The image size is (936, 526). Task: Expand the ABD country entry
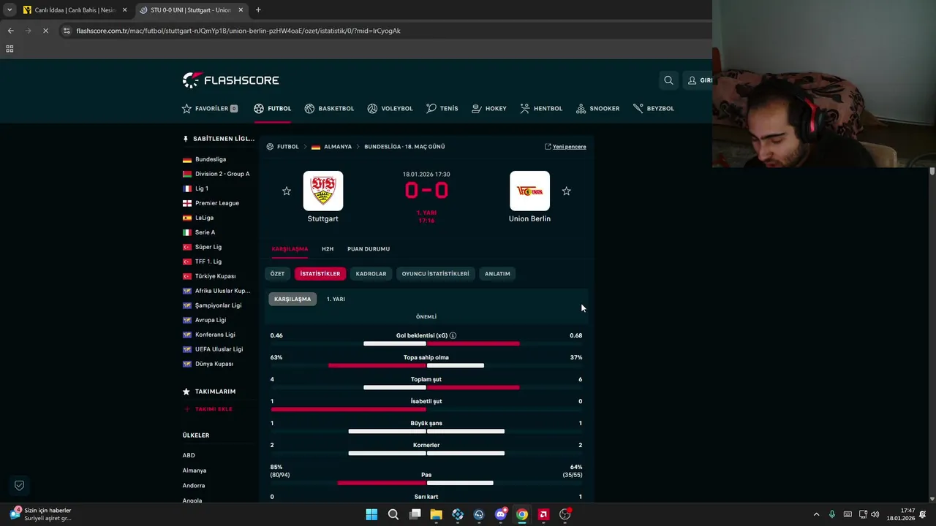[189, 455]
